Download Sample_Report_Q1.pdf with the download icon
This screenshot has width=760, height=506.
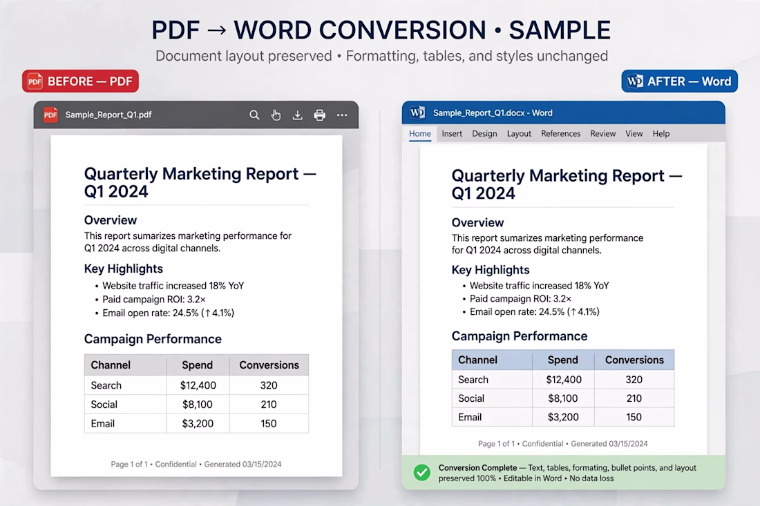click(x=298, y=115)
